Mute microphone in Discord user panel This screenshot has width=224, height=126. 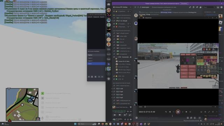tap(125, 119)
